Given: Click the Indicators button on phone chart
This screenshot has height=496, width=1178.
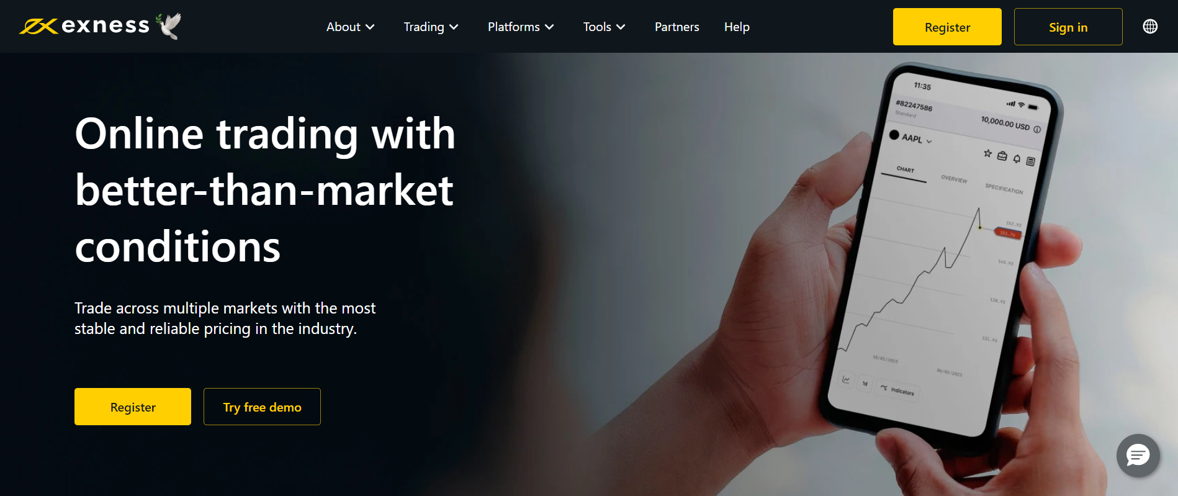Looking at the screenshot, I should point(897,390).
